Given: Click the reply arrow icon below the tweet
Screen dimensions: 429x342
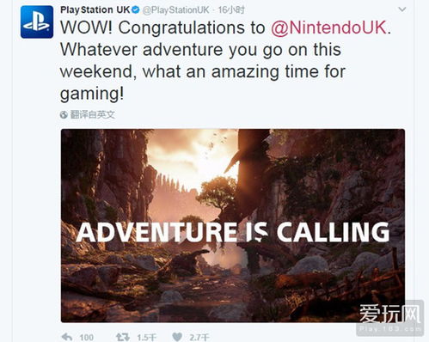Looking at the screenshot, I should [67, 337].
